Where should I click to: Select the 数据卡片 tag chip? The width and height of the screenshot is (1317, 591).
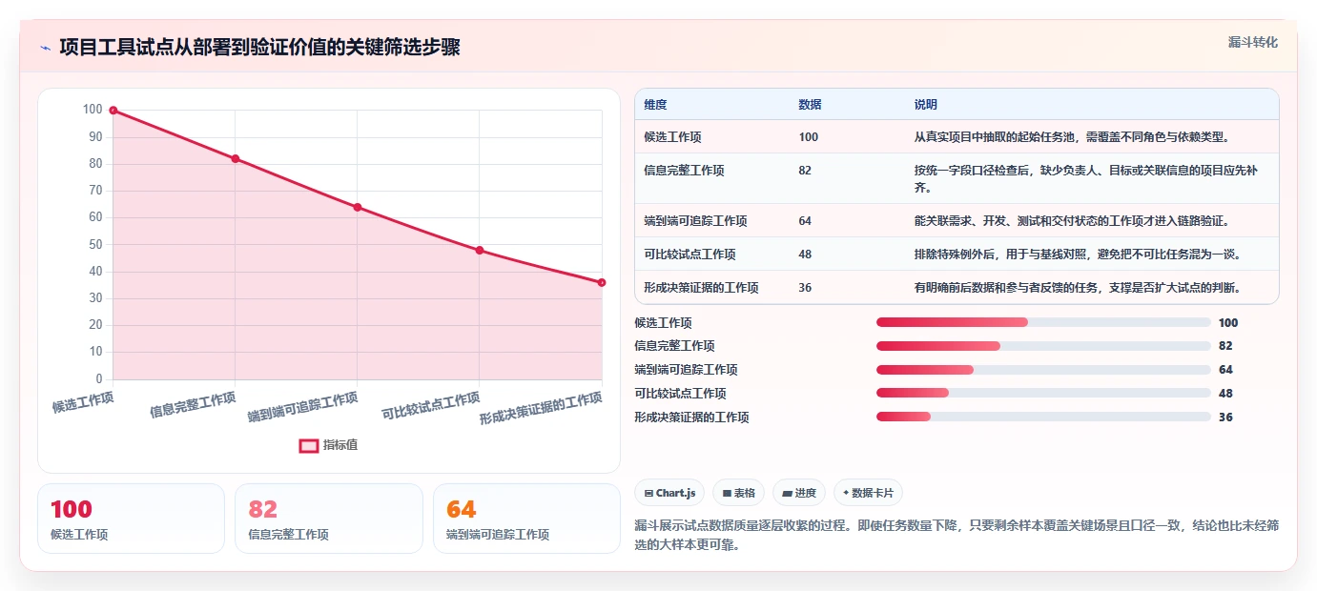[868, 493]
